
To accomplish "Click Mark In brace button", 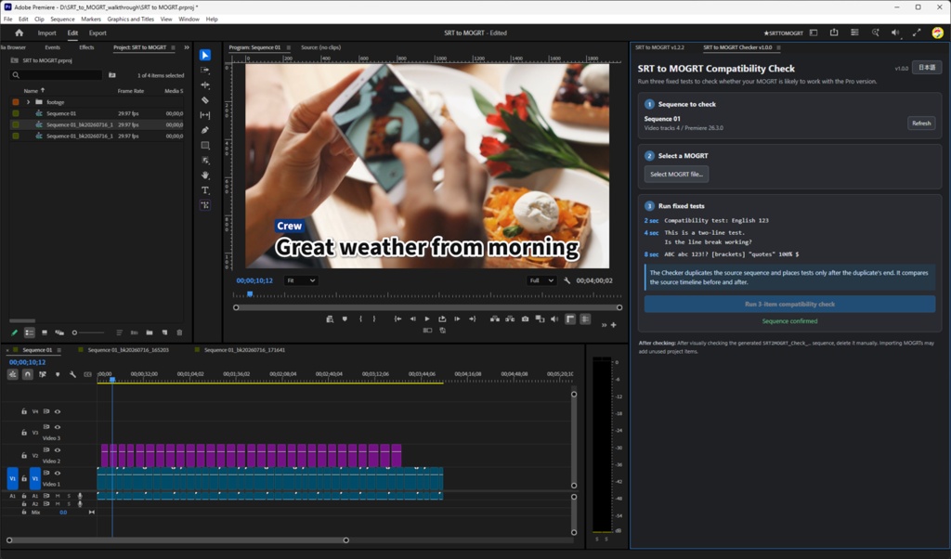I will [360, 318].
